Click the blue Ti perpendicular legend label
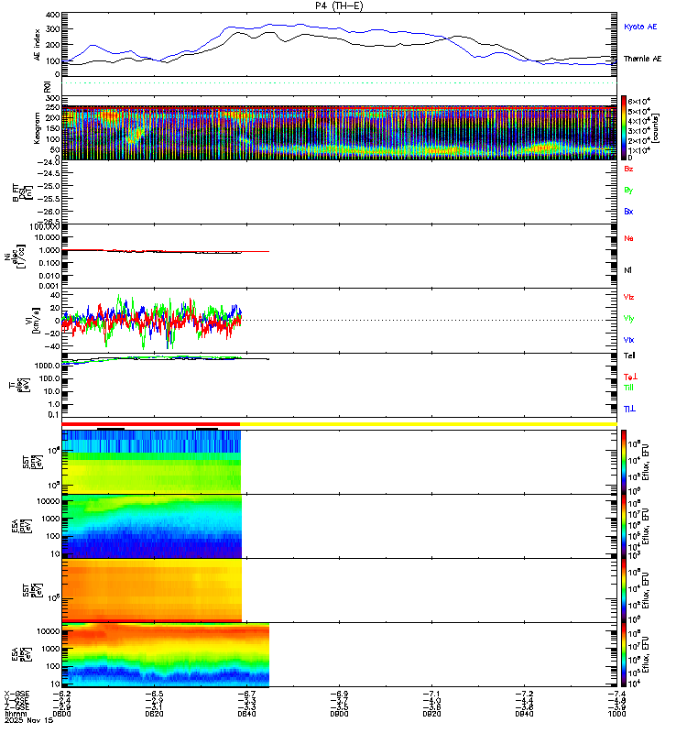 629,409
